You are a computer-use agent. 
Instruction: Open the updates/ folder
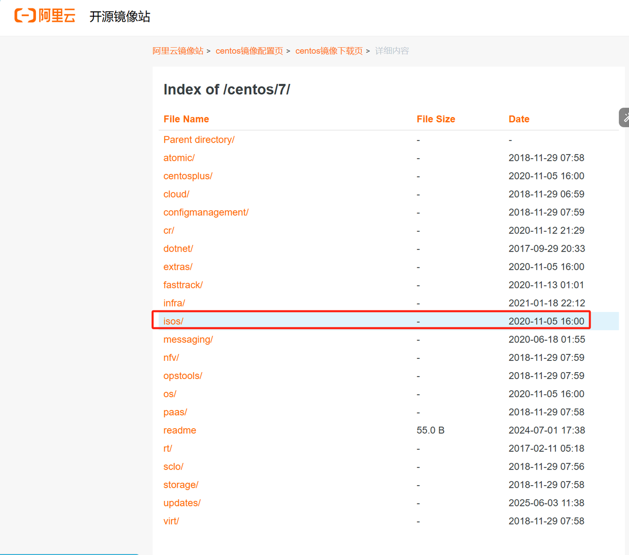182,503
